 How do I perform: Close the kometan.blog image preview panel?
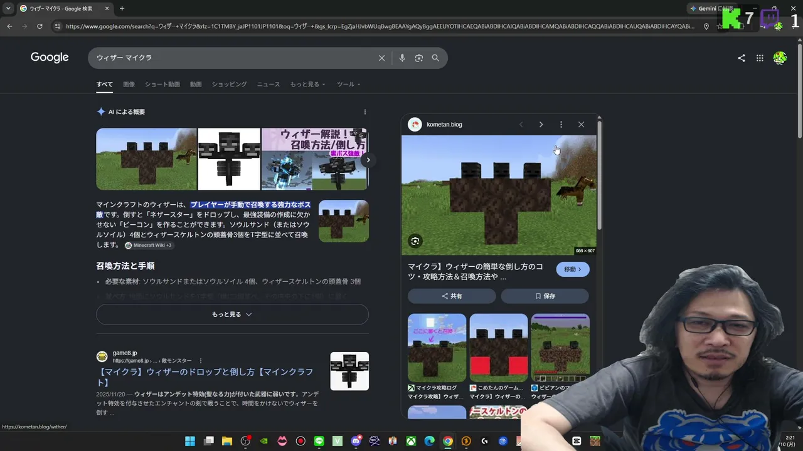click(581, 125)
